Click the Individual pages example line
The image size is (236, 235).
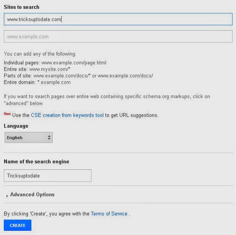pos(55,63)
